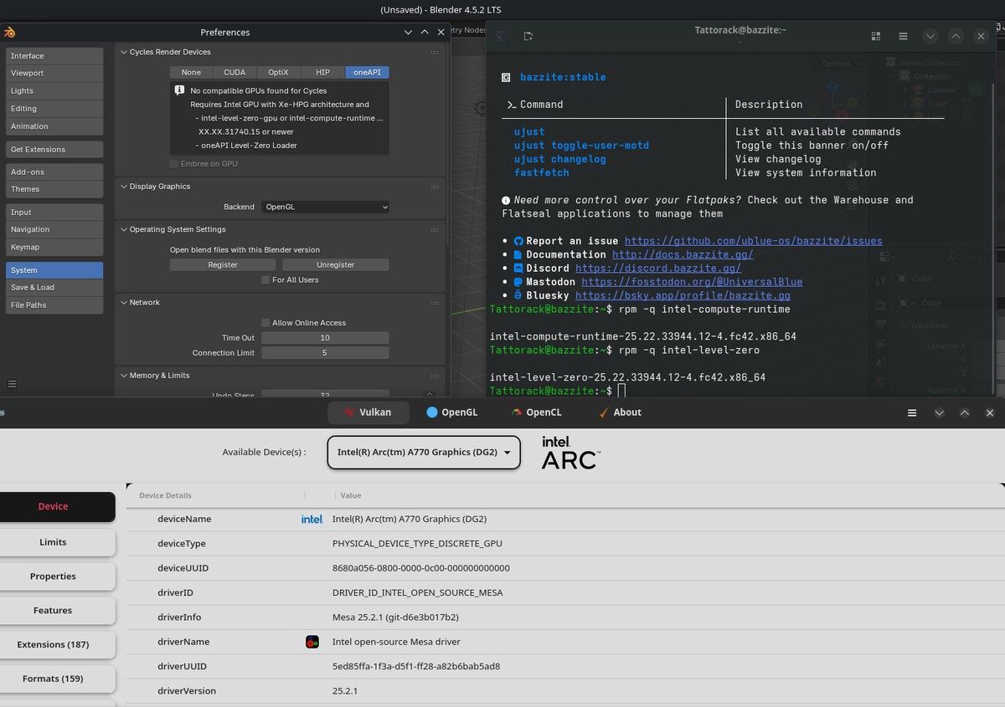1005x707 pixels.
Task: Click the Time Out value field
Action: pos(325,338)
